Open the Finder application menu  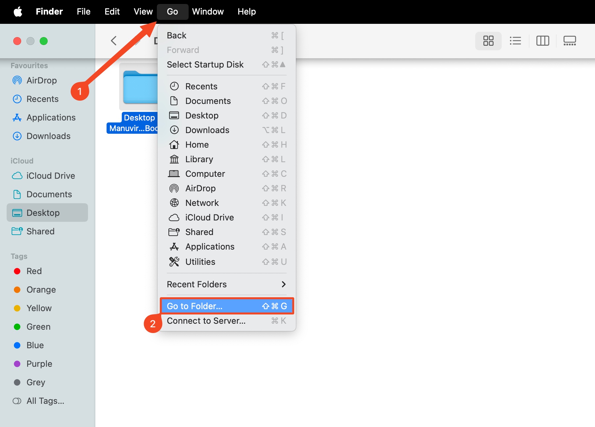point(49,12)
